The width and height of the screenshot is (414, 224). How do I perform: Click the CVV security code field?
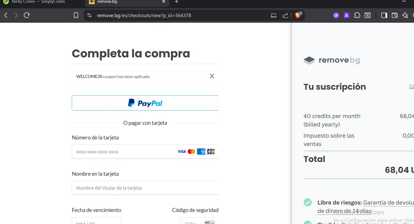(x=199, y=221)
